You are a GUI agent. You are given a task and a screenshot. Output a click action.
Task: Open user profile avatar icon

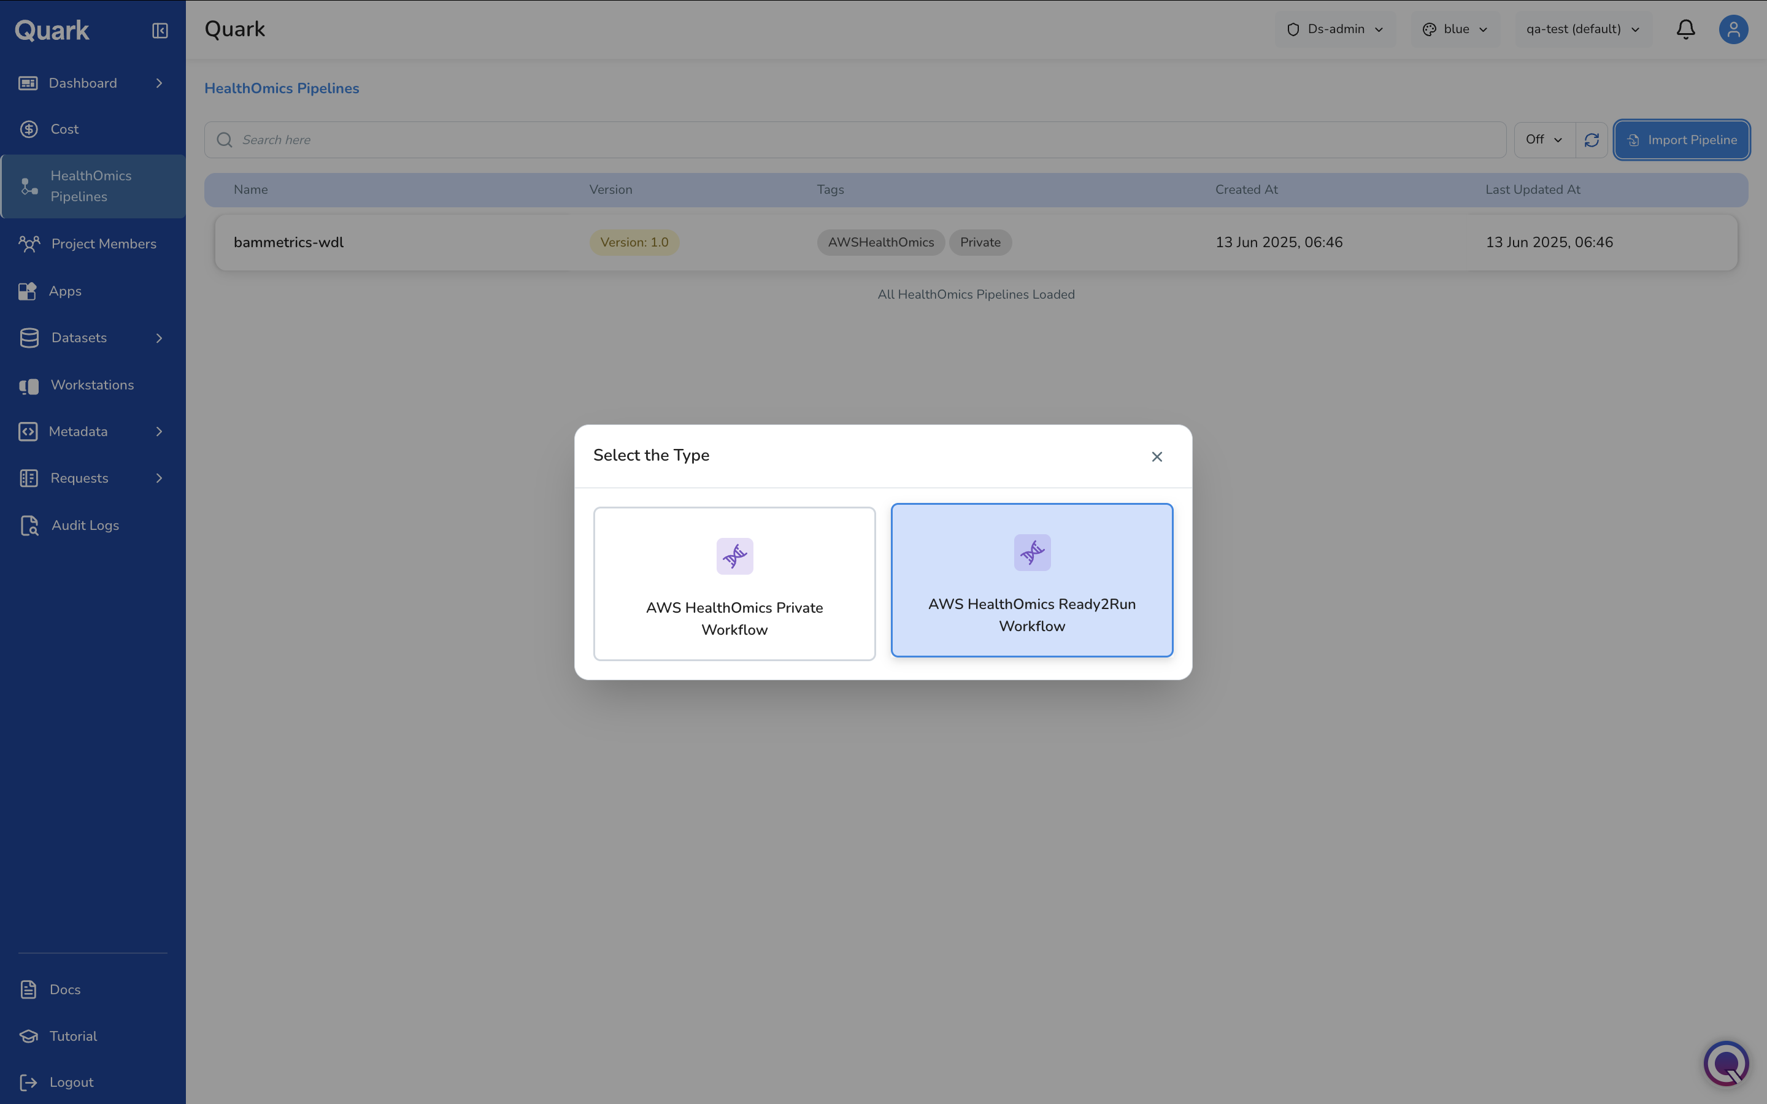pyautogui.click(x=1733, y=29)
